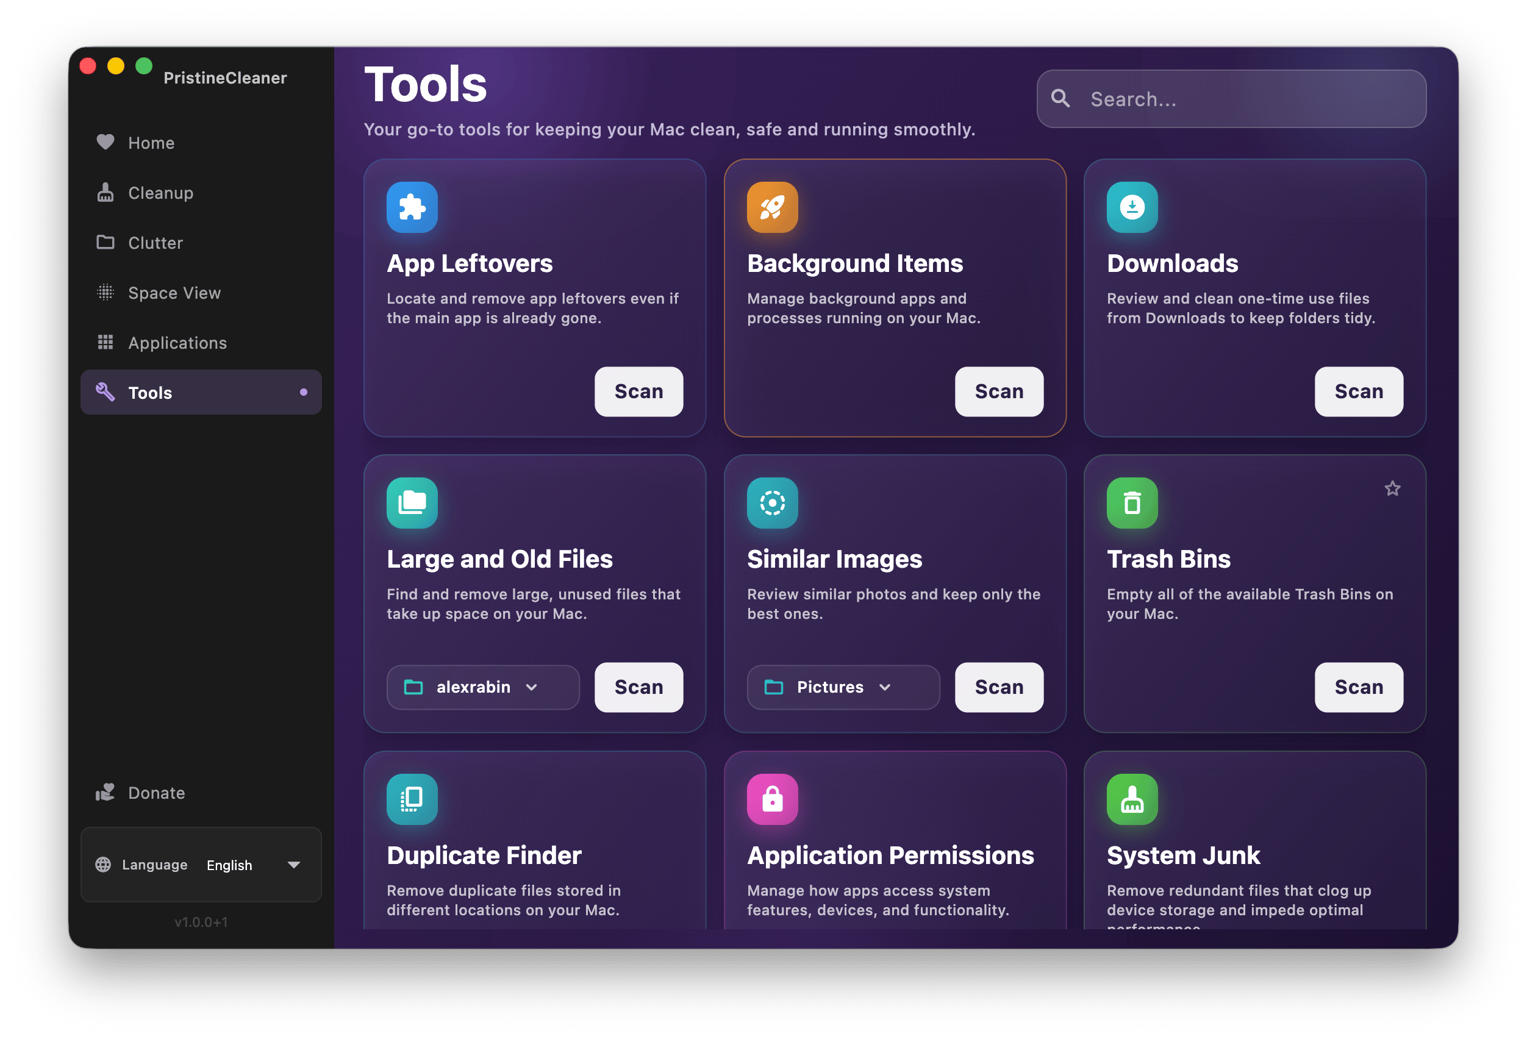Scan Background Items
Viewport: 1527px width, 1039px height.
999,391
